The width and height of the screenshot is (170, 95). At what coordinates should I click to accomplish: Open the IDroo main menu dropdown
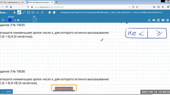click(4, 13)
